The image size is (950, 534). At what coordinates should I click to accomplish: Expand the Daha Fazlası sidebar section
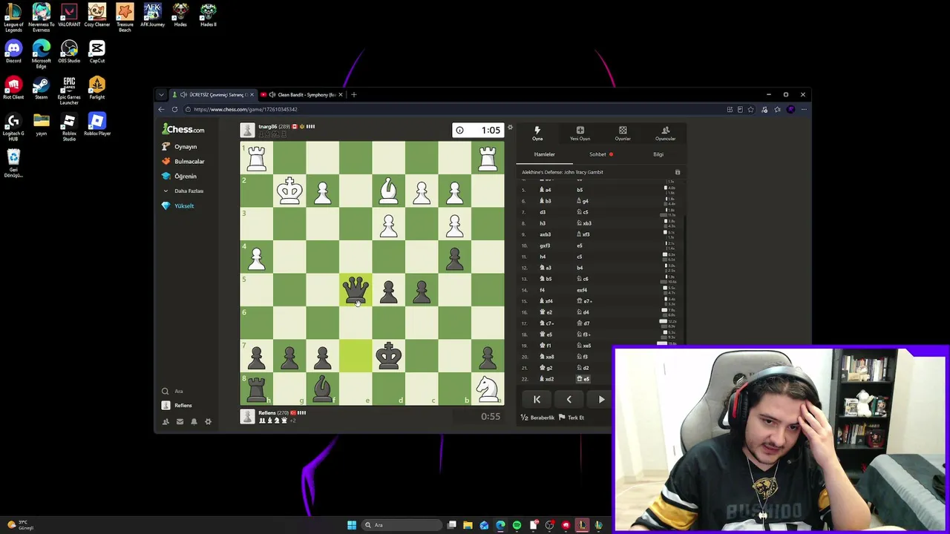point(183,191)
